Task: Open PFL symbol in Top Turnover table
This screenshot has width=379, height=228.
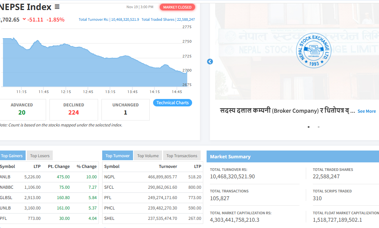Action: click(x=108, y=198)
